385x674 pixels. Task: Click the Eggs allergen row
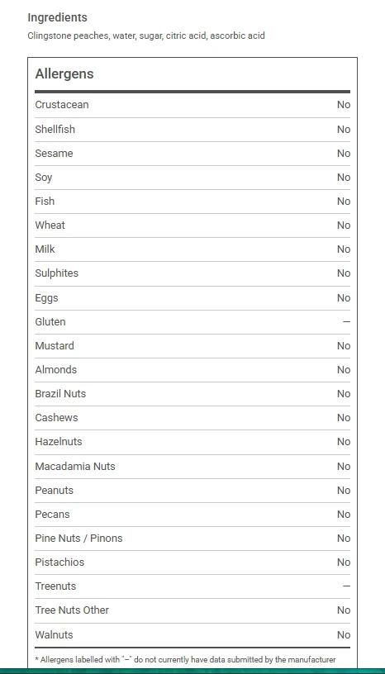pos(192,298)
